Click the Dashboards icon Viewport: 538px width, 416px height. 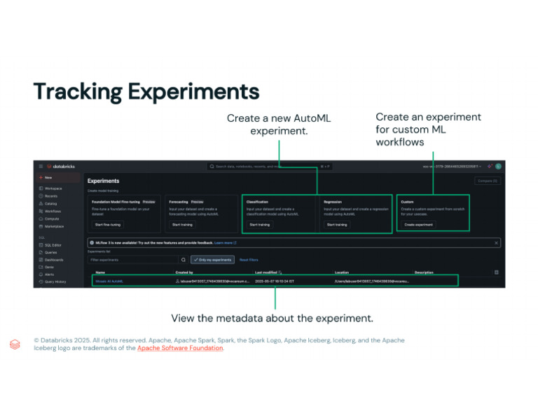(x=41, y=260)
